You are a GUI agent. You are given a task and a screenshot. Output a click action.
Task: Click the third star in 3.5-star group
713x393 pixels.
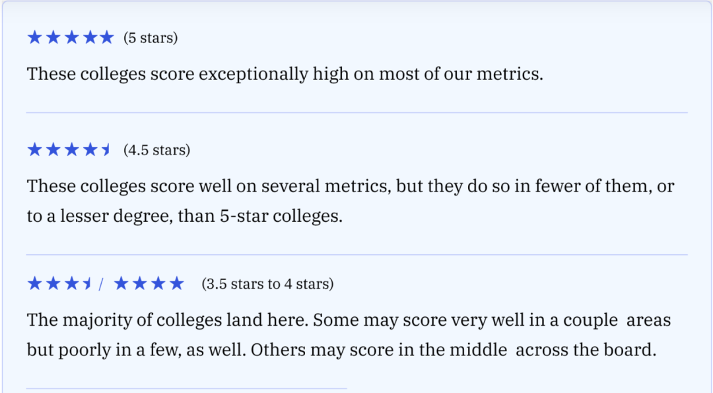point(71,283)
